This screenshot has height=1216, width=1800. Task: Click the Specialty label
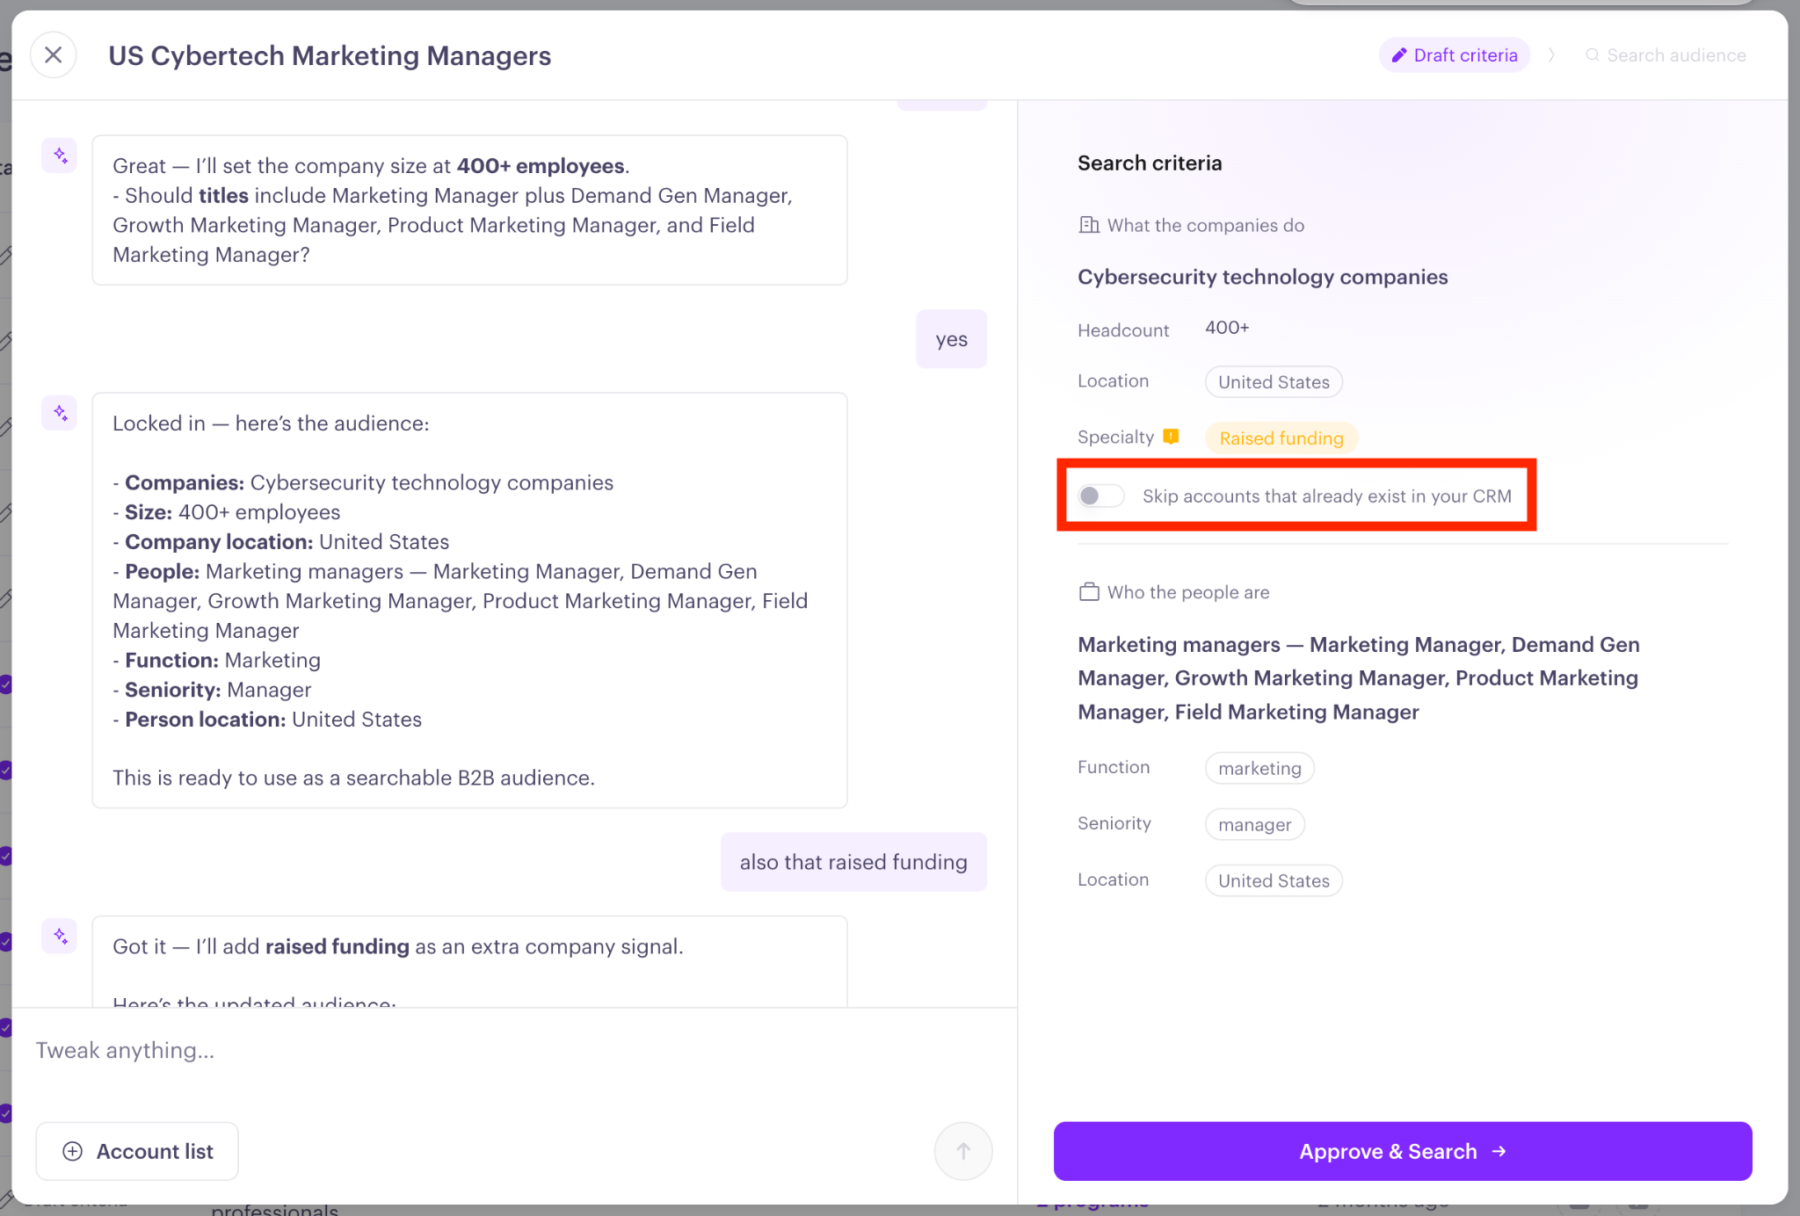tap(1115, 437)
